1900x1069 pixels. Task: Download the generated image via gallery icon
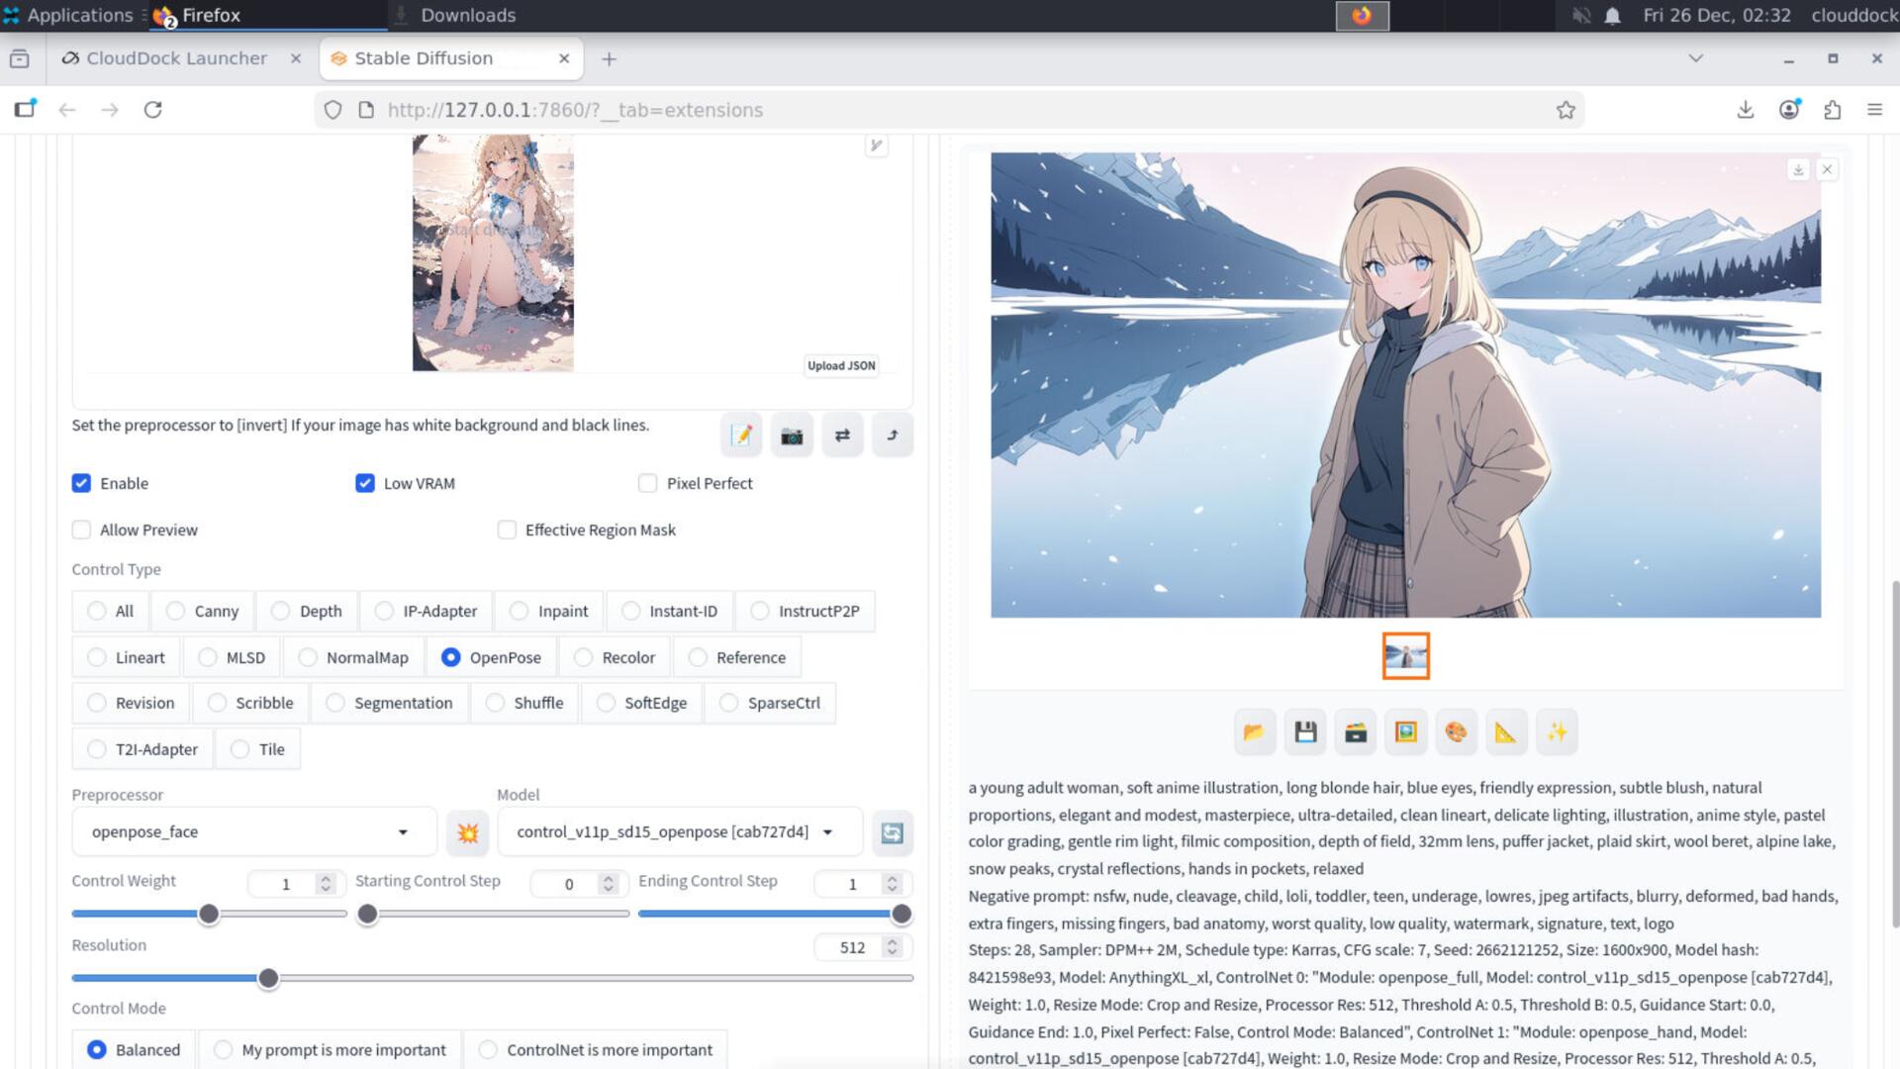click(x=1798, y=169)
